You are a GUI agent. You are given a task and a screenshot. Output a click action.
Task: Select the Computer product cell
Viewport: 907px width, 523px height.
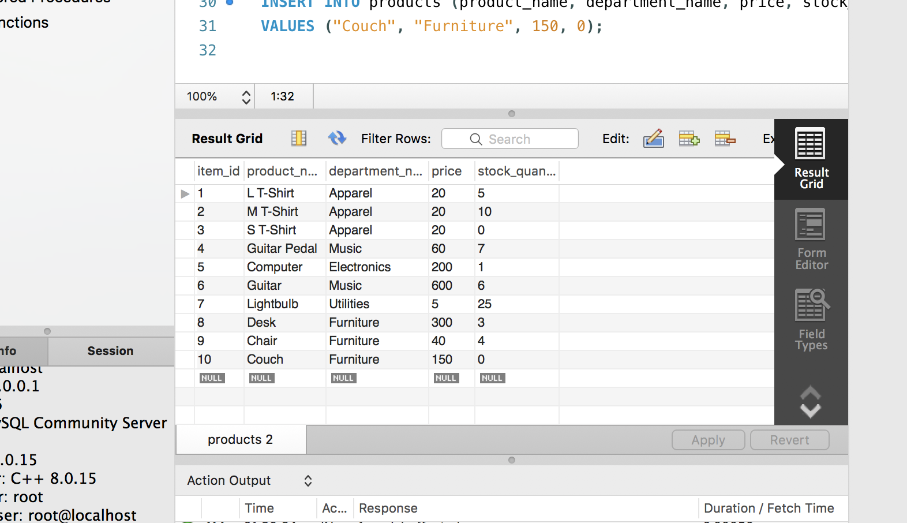point(284,267)
